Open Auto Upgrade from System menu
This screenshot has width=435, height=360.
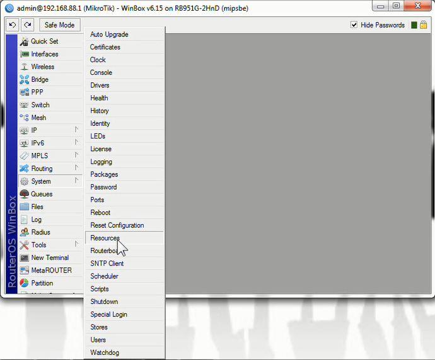pyautogui.click(x=124, y=35)
